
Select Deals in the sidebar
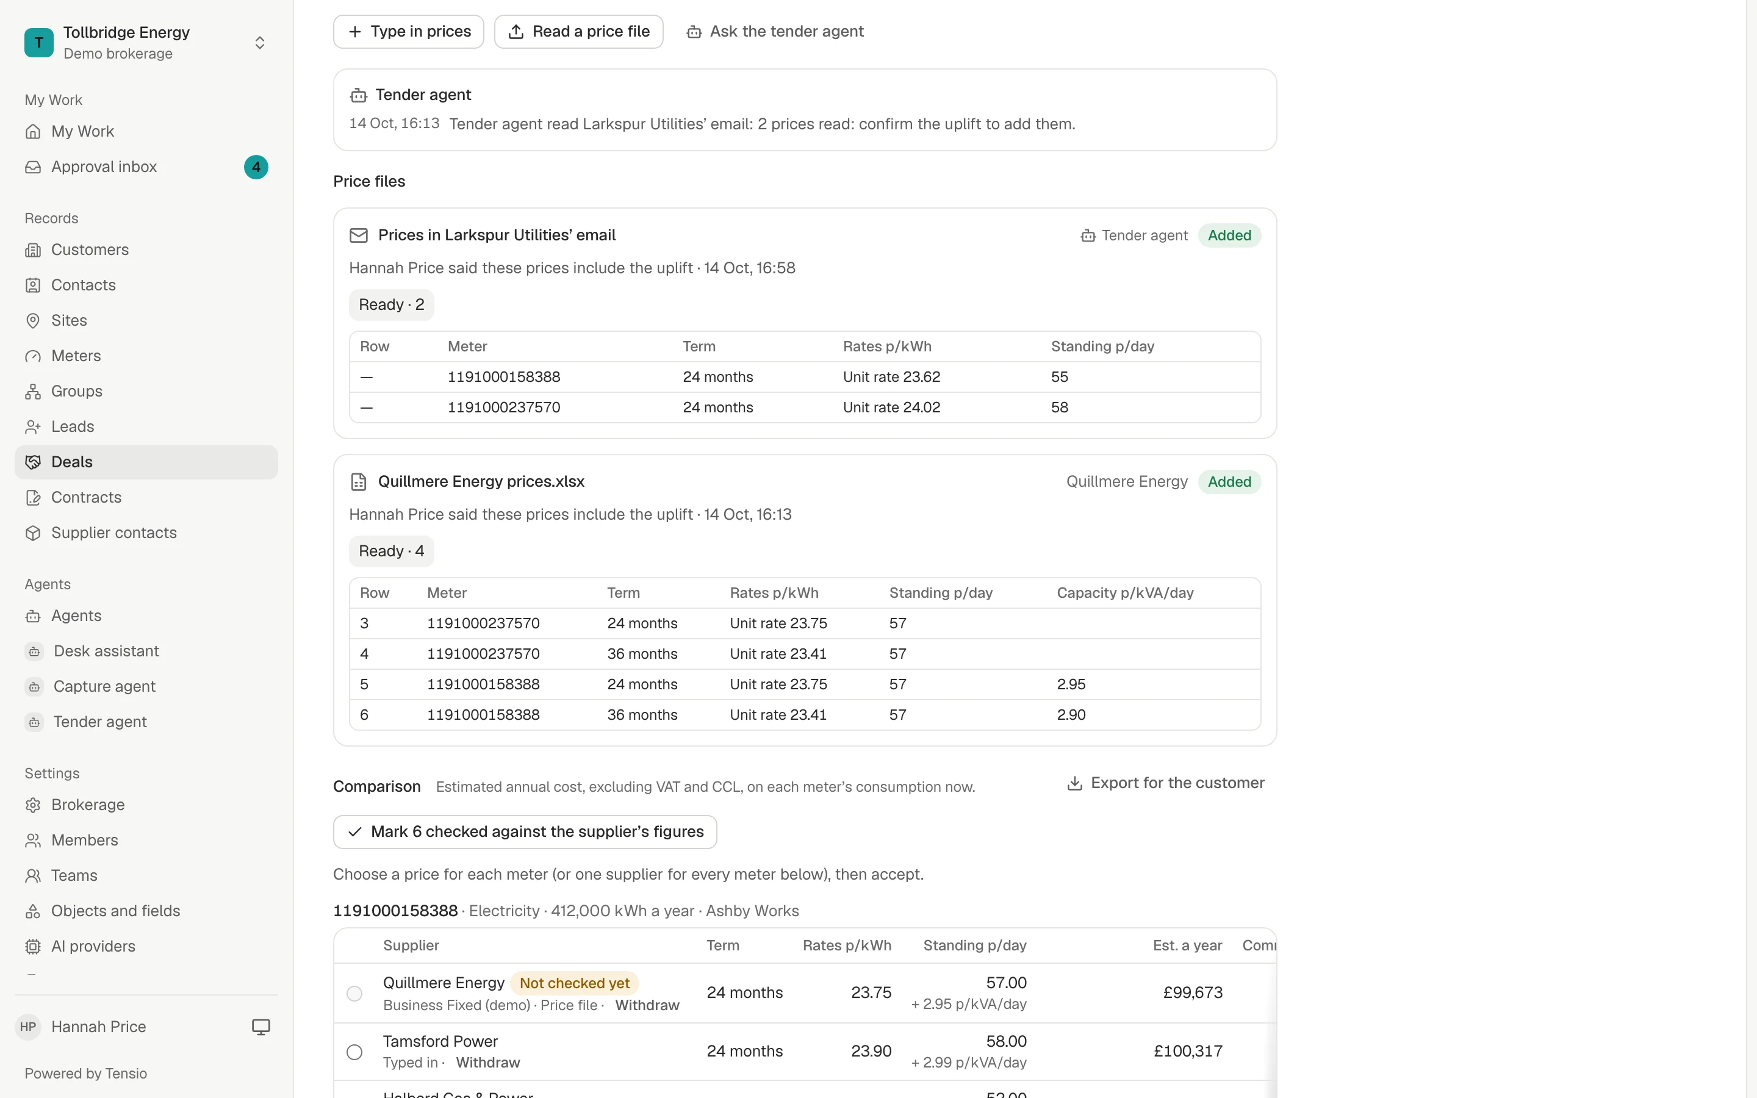click(x=146, y=462)
